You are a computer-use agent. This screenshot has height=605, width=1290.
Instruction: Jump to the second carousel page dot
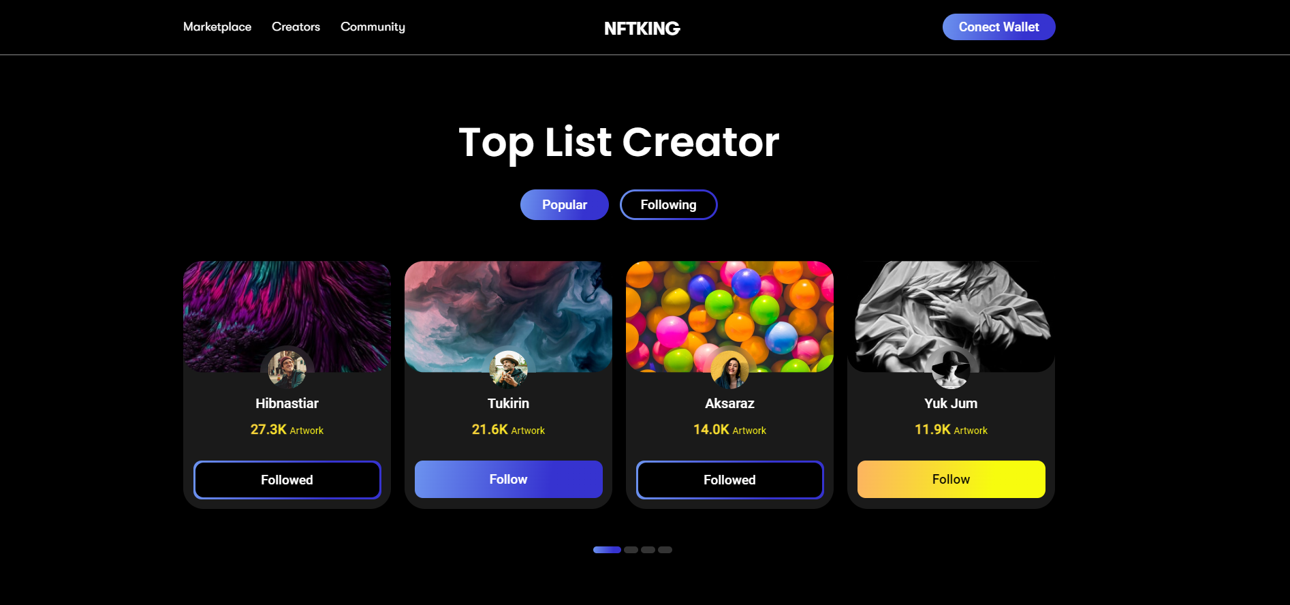631,550
